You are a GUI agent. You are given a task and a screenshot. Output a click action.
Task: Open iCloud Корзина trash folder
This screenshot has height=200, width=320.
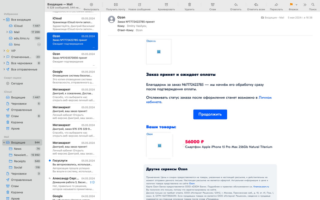tap(22, 122)
